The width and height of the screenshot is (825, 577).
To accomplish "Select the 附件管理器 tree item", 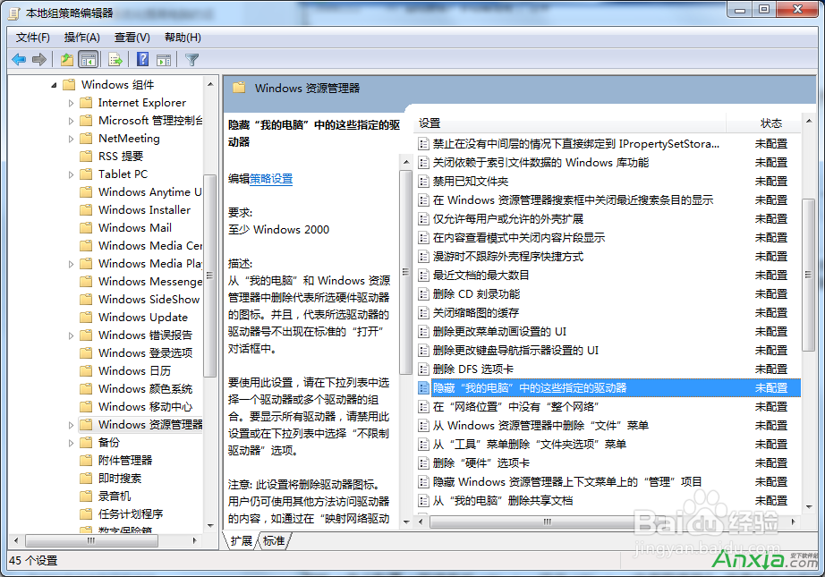I will [x=125, y=460].
